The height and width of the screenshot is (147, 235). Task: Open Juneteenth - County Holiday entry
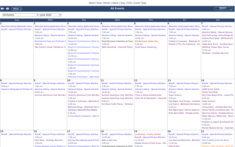click(148, 134)
